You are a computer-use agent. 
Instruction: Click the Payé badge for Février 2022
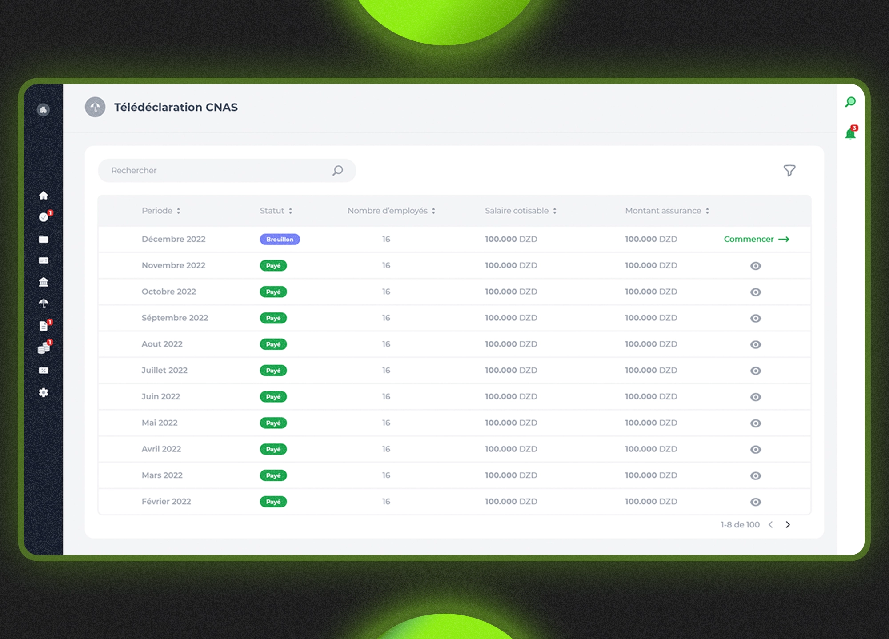pyautogui.click(x=273, y=502)
